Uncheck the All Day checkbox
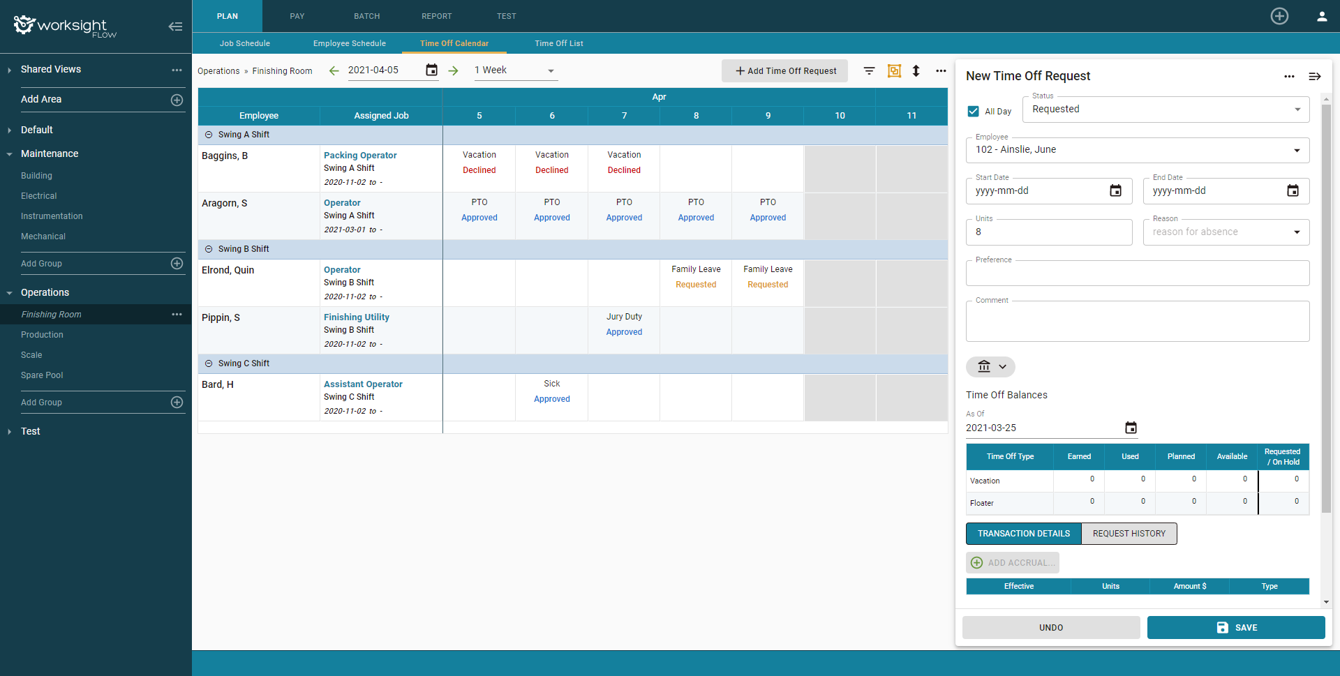The image size is (1340, 676). click(973, 111)
